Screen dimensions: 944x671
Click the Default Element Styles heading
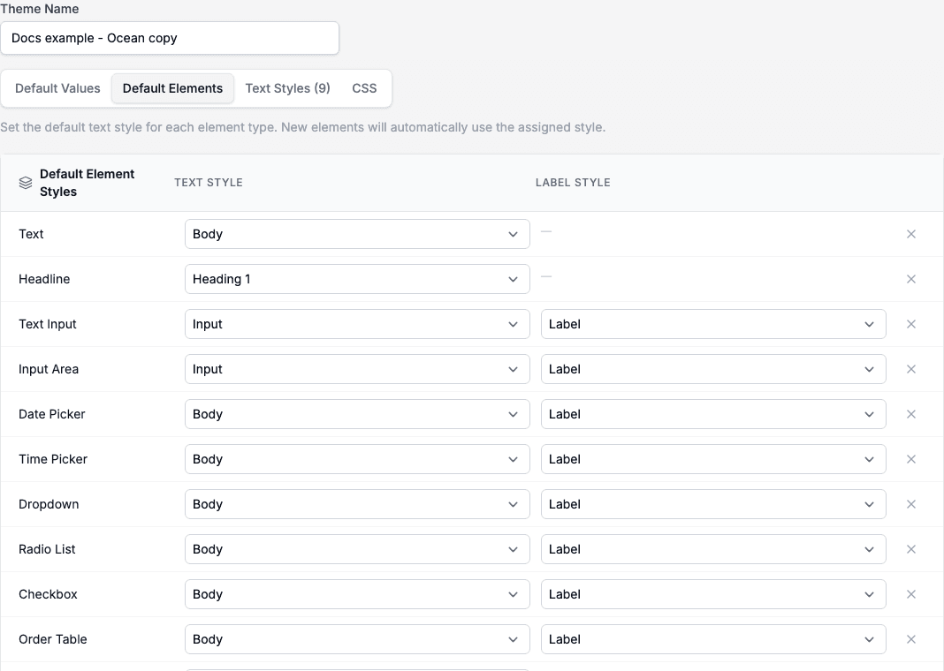point(88,183)
